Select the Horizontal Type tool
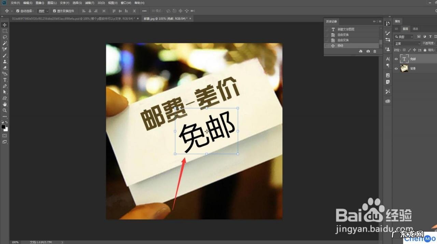 (5, 80)
